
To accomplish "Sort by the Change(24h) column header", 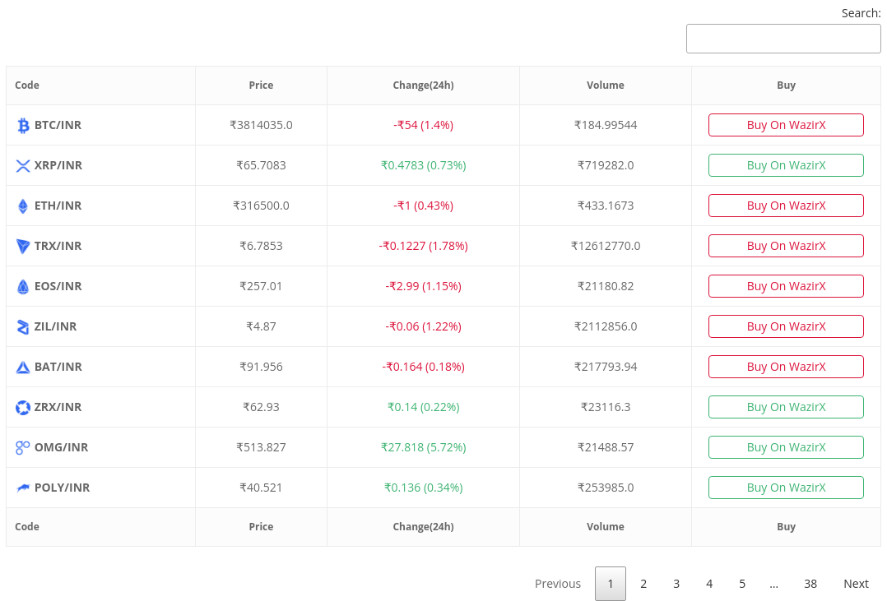I will point(423,85).
